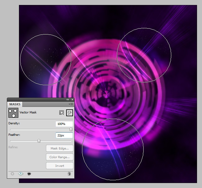Click the add pixel mask icon

tap(62, 112)
